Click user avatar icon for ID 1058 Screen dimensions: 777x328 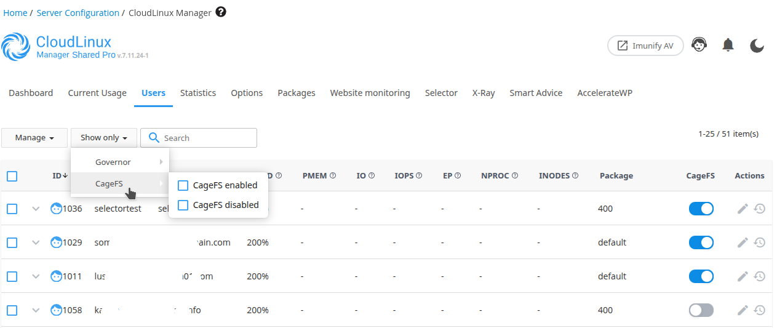[x=56, y=310]
